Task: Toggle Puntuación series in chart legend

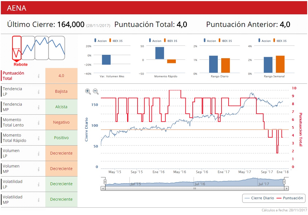Action: point(290,198)
